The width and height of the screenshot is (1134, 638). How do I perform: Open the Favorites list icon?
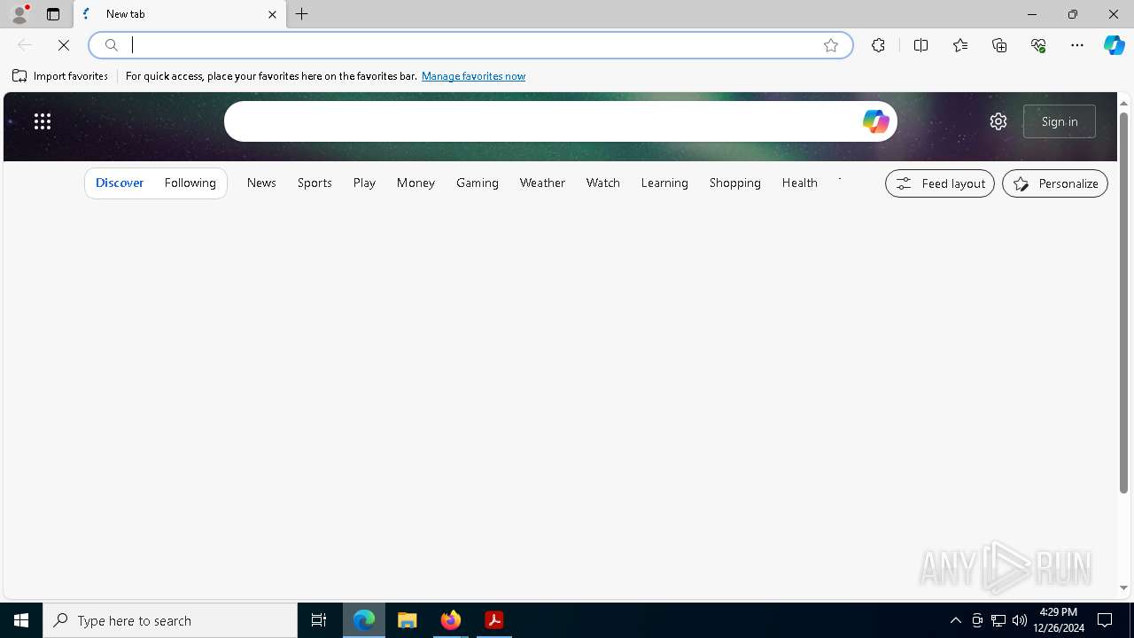960,45
